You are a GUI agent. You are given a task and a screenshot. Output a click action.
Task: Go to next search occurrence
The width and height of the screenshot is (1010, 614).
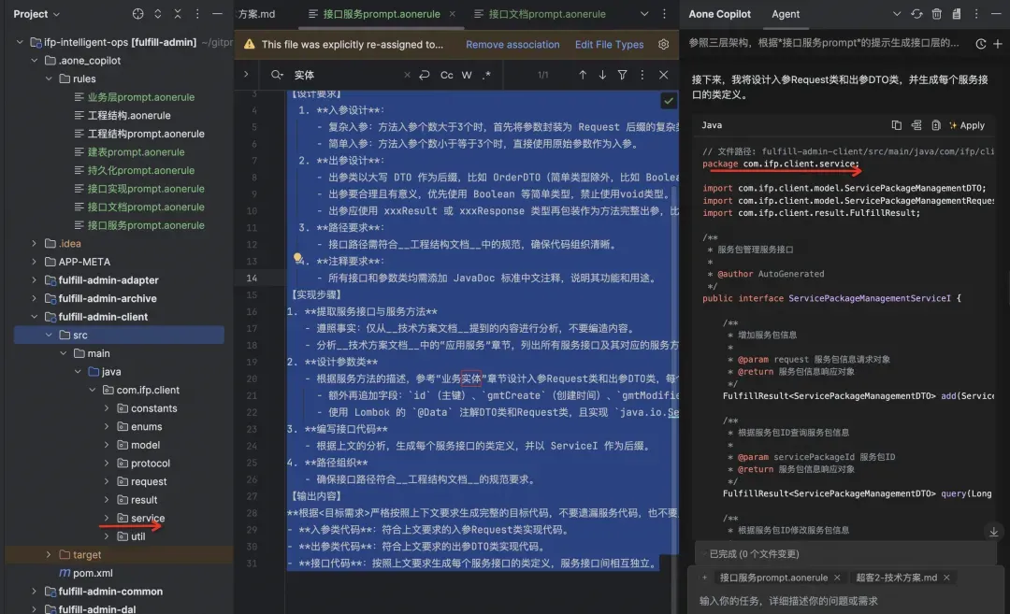pyautogui.click(x=602, y=75)
